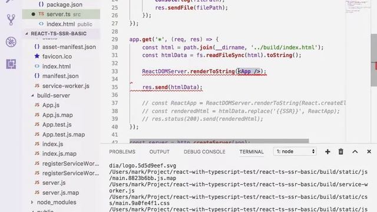This screenshot has height=212, width=377.
Task: Click 'readFileSync' on line 31
Action: [225, 55]
